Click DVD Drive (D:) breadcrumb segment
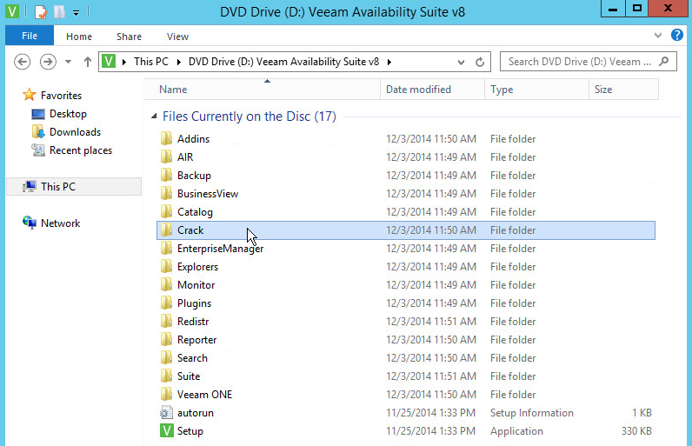Screen dimensions: 692x446 [283, 62]
